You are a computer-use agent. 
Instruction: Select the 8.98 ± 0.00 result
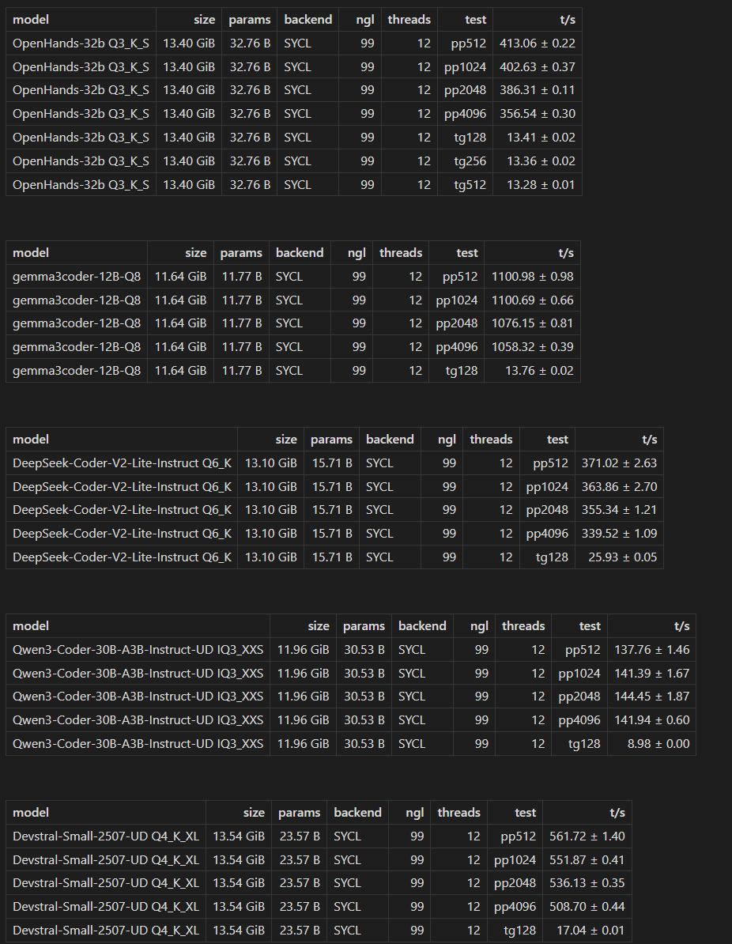click(x=658, y=743)
